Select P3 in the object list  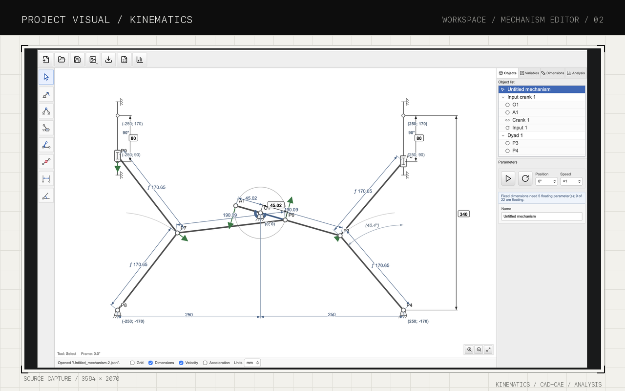[542, 143]
